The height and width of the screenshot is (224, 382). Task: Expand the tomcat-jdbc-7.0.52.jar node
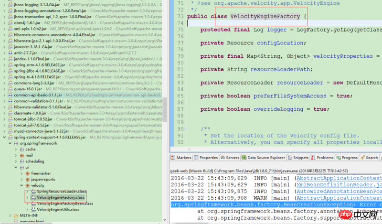coord(4,119)
